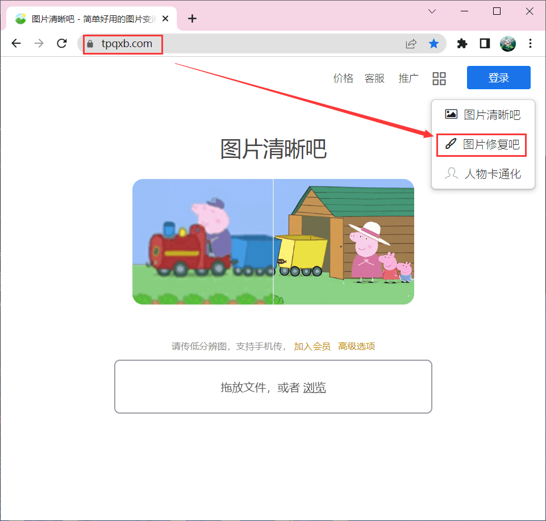Open a new tab with the plus button
This screenshot has height=521, width=546.
click(192, 19)
